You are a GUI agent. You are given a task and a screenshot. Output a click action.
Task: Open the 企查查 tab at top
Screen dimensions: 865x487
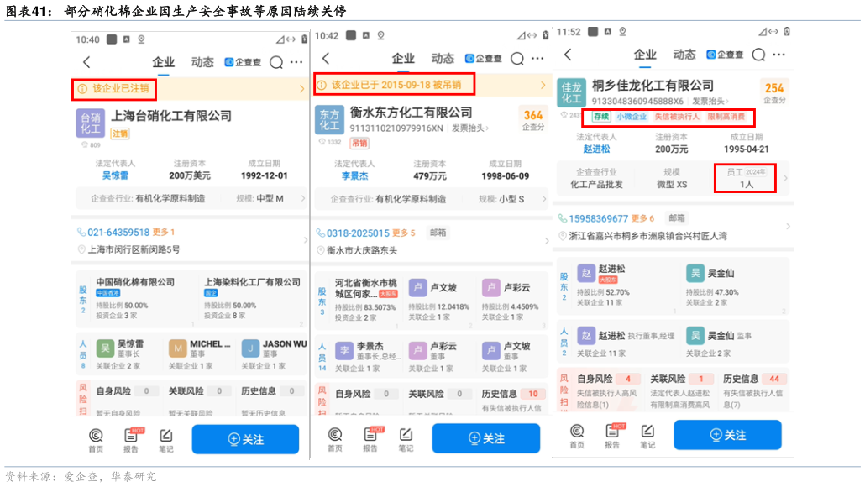coord(243,61)
